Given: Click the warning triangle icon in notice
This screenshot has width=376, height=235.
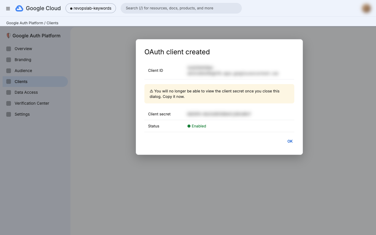Looking at the screenshot, I should [151, 91].
